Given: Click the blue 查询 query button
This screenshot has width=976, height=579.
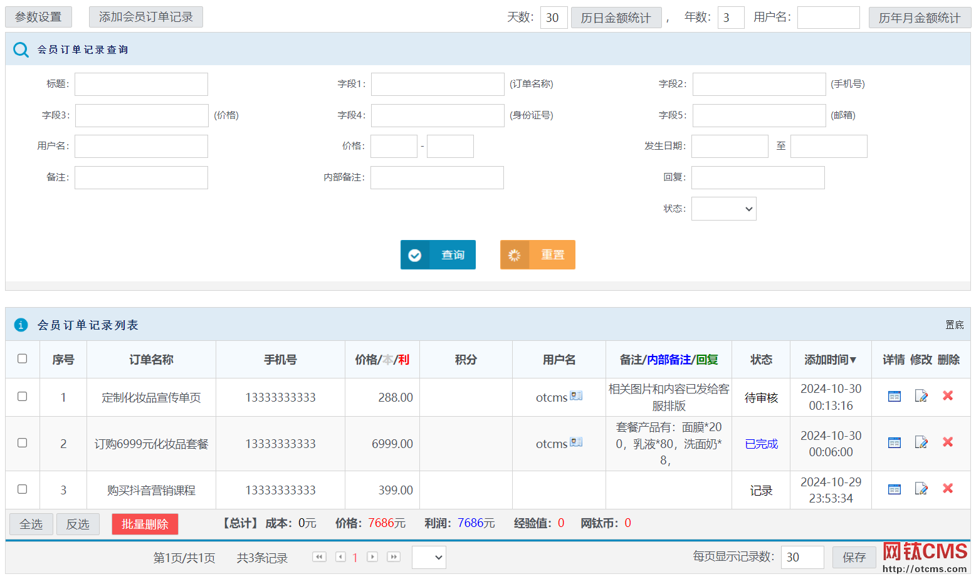Looking at the screenshot, I should pyautogui.click(x=438, y=254).
